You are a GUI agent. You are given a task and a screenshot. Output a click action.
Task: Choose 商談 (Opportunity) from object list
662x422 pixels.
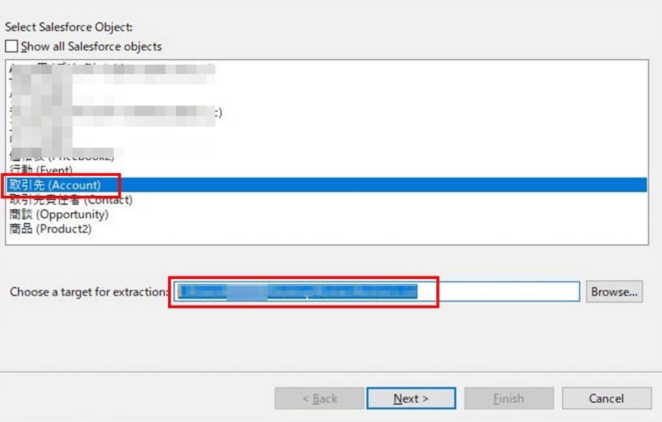pyautogui.click(x=326, y=215)
